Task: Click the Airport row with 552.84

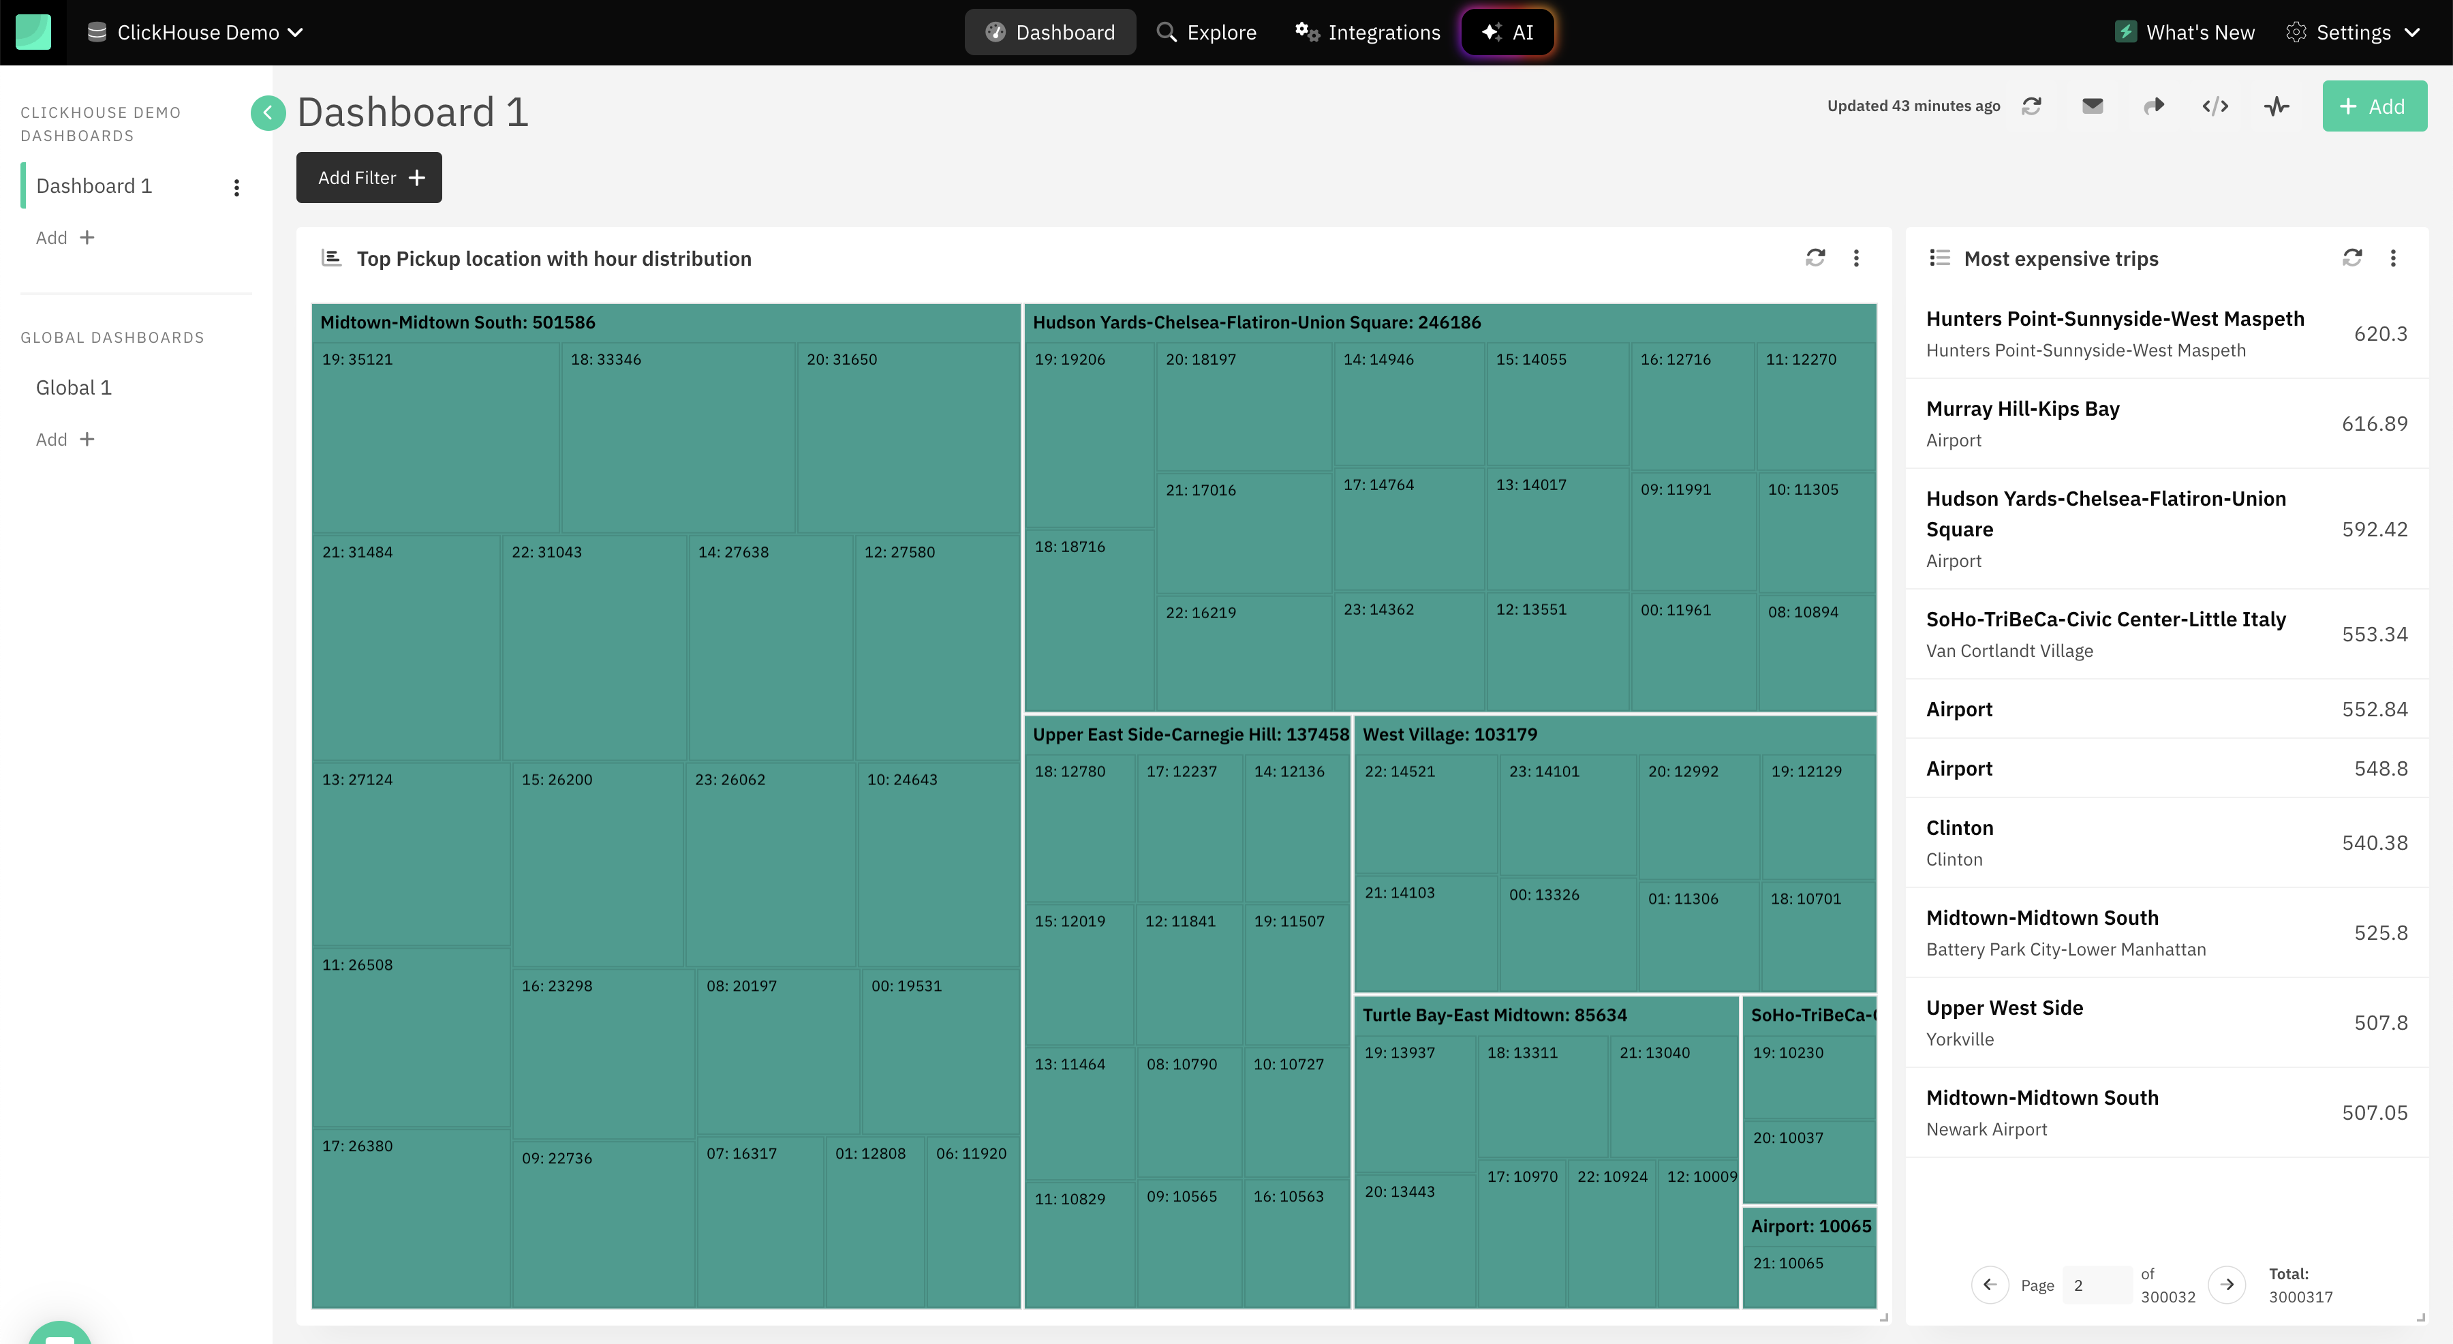Action: tap(2166, 709)
